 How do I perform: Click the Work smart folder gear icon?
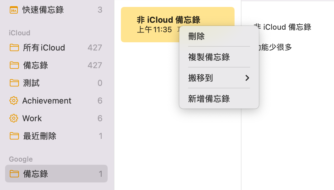point(14,118)
